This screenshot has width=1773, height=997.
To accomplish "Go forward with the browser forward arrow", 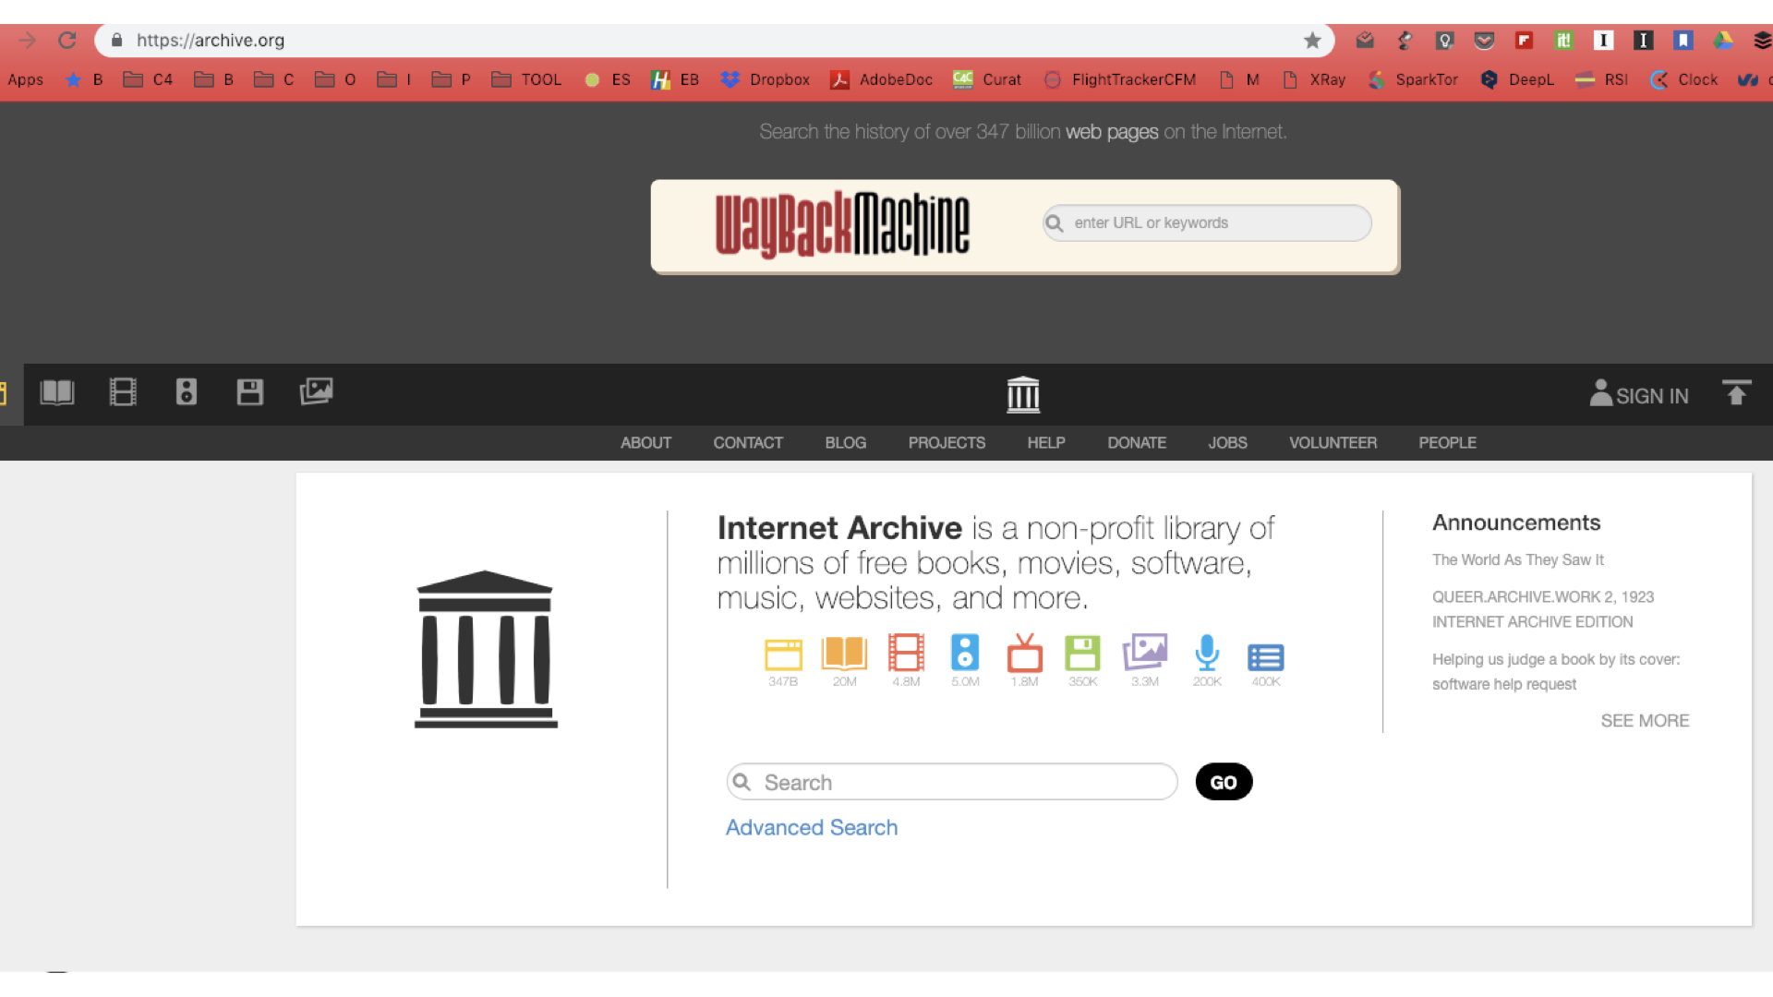I will [x=27, y=41].
